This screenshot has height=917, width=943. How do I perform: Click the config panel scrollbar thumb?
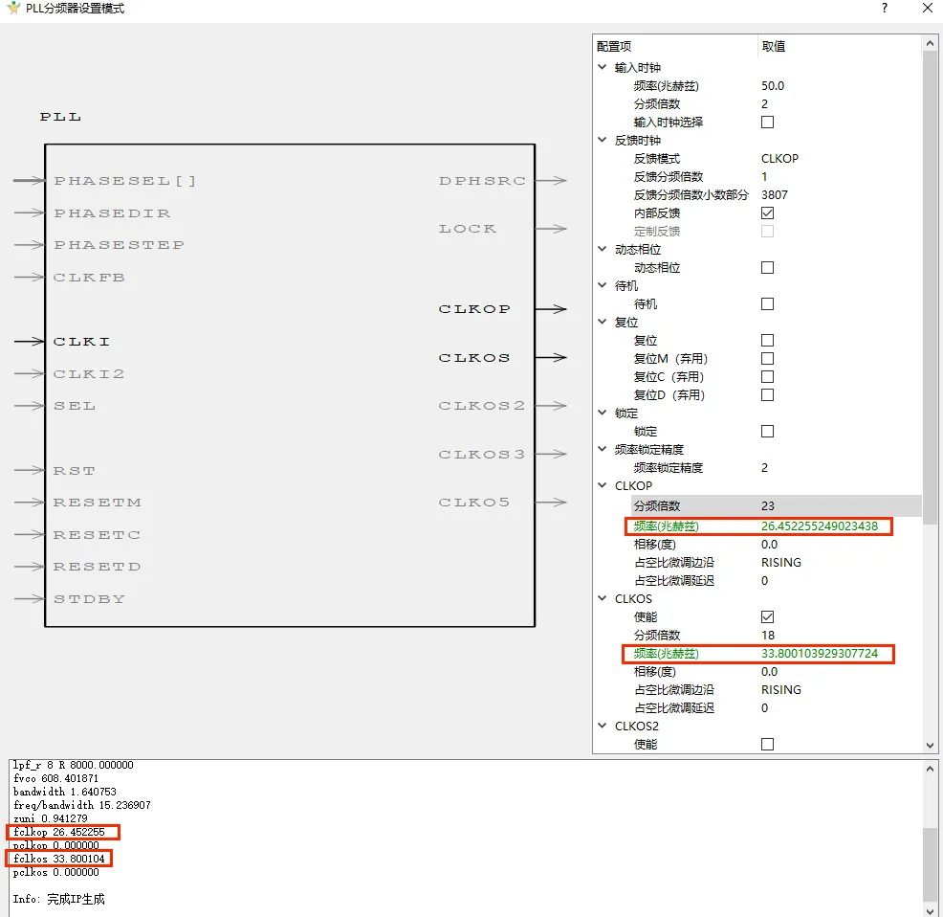click(930, 288)
